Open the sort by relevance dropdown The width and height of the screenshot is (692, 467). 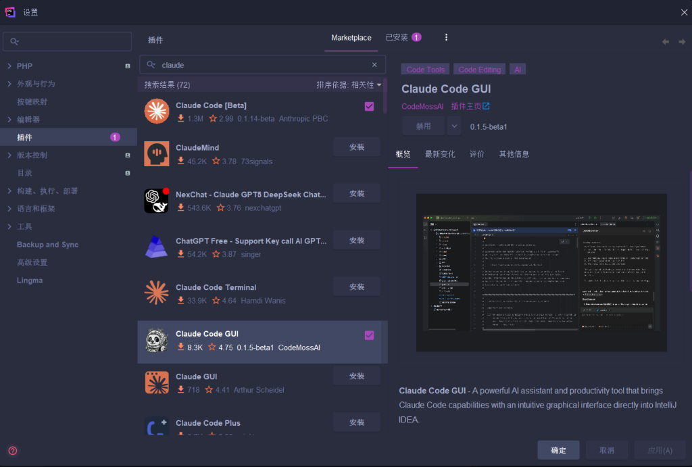(x=349, y=85)
